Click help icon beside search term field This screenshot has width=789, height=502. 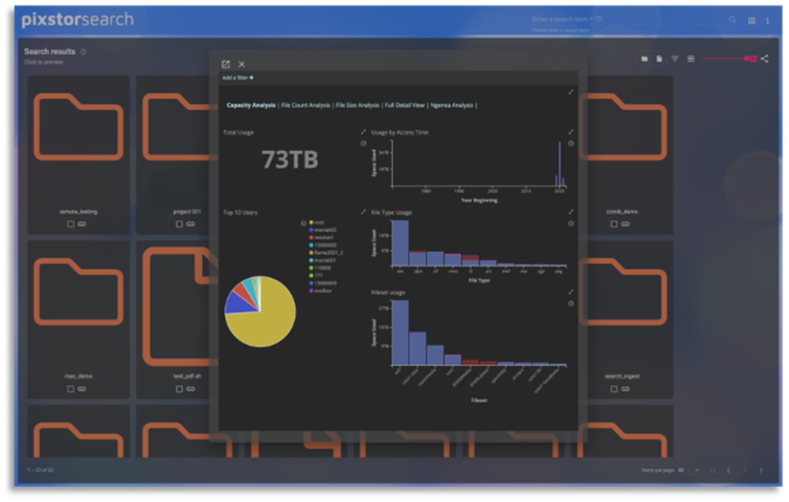[599, 19]
